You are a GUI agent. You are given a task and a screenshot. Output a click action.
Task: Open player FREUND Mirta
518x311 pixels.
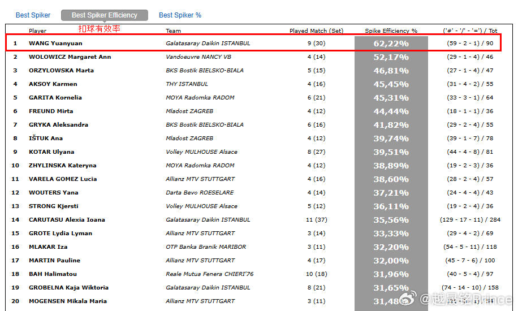click(x=51, y=111)
